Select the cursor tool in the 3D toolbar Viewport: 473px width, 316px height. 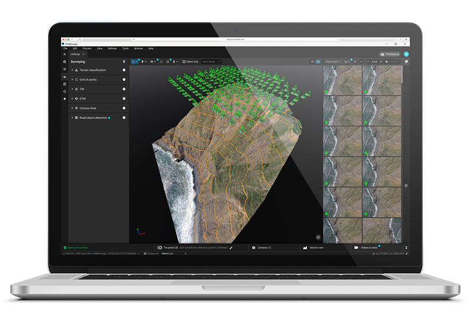(x=133, y=61)
